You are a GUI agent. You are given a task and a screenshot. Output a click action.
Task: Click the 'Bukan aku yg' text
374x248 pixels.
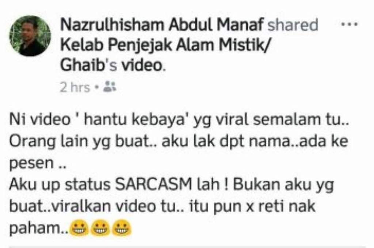(283, 186)
